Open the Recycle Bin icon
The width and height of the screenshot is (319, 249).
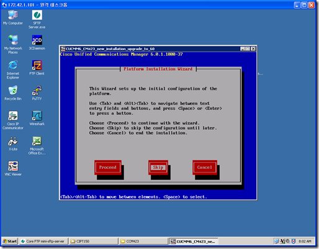tap(13, 93)
